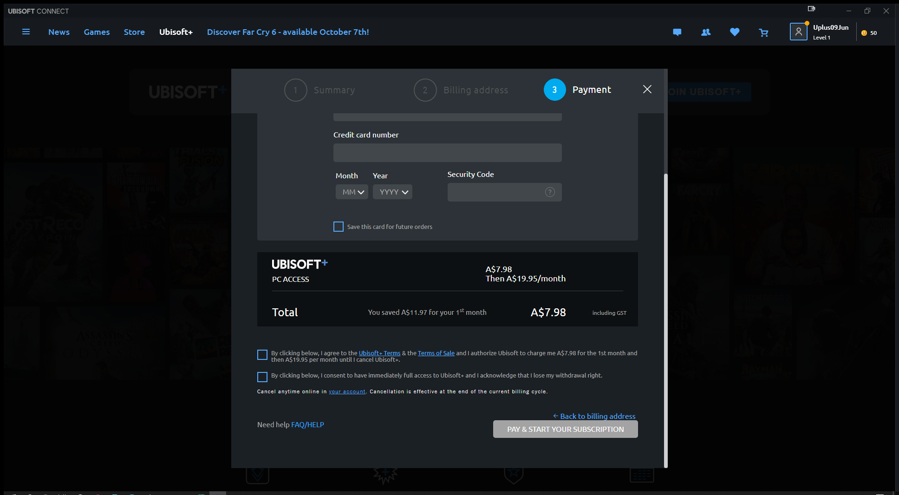Enable Save this card for future orders

click(339, 227)
